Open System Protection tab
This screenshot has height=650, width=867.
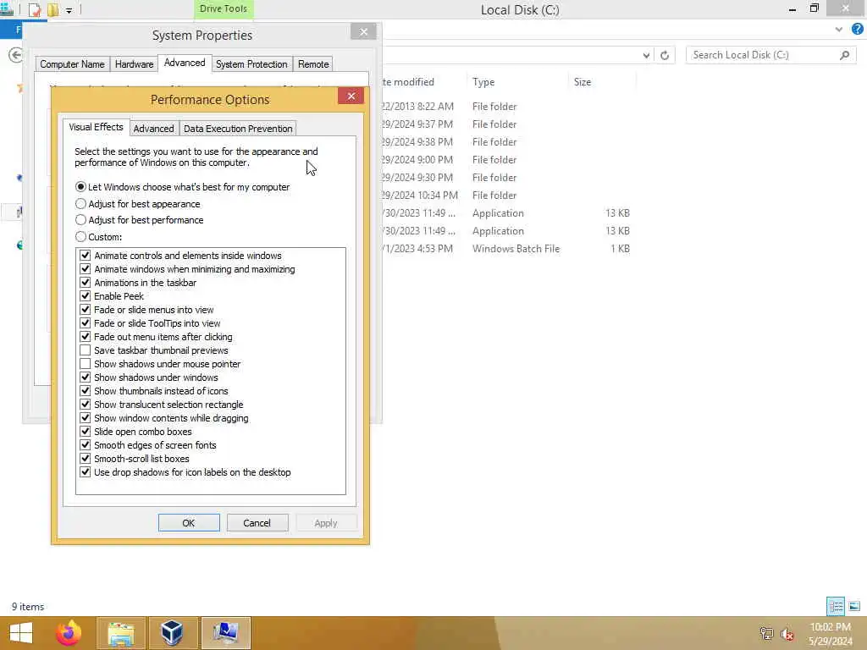251,64
